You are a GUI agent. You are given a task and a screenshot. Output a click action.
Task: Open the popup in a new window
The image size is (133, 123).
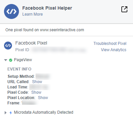(124, 9)
